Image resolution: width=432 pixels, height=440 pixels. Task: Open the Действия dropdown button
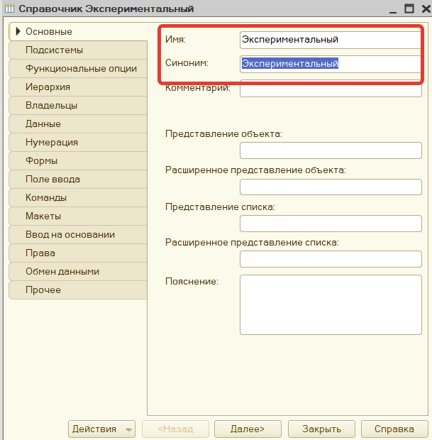(101, 429)
